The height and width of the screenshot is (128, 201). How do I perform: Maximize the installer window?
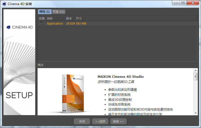(x=183, y=3)
